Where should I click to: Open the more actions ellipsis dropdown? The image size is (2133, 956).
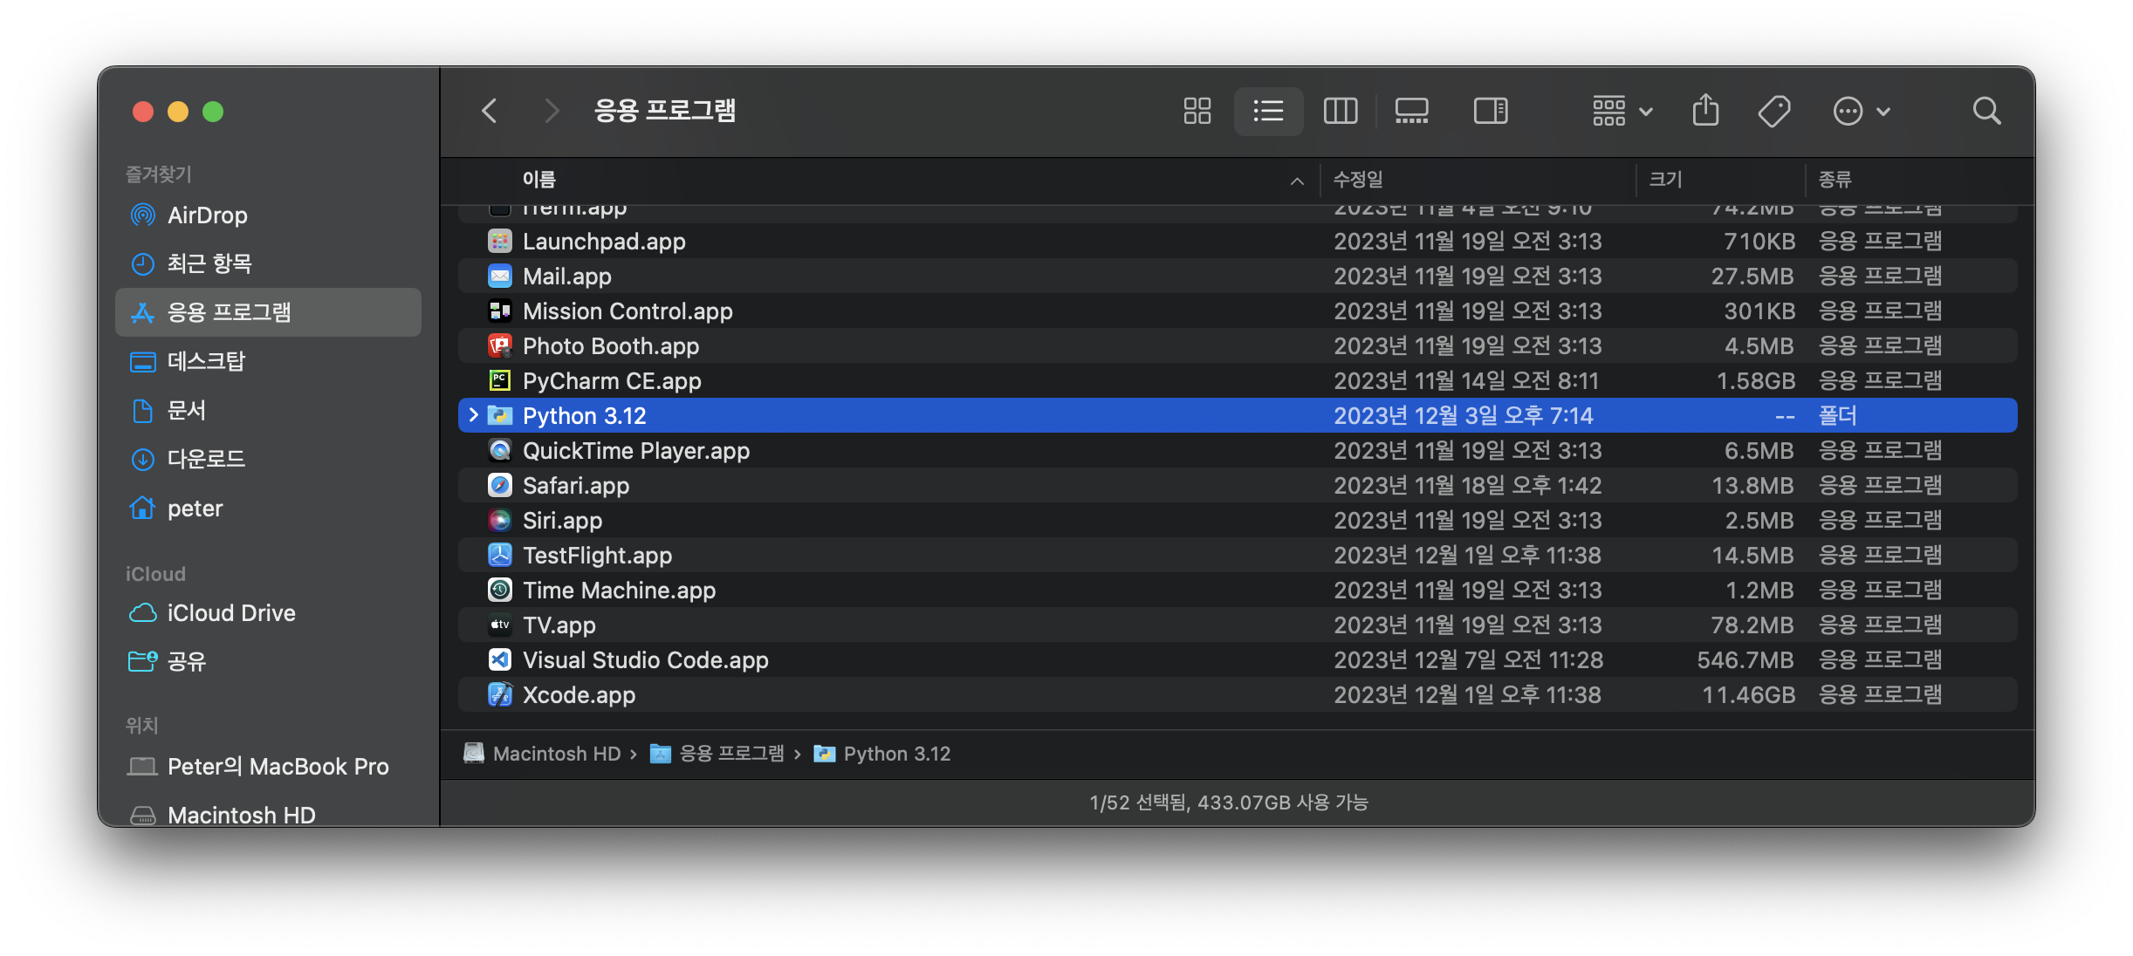pos(1861,111)
